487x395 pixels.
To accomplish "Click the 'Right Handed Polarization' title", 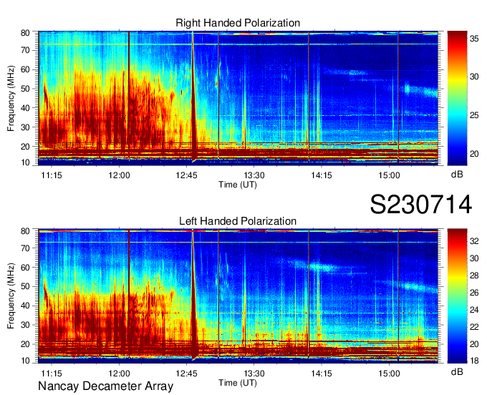I will pos(238,23).
